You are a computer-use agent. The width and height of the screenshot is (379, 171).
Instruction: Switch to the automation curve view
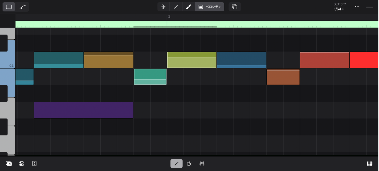(x=22, y=7)
